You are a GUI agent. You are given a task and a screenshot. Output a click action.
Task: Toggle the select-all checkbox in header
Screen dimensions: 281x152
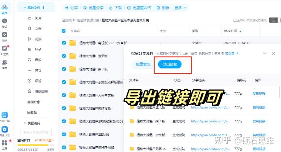[x=64, y=31]
